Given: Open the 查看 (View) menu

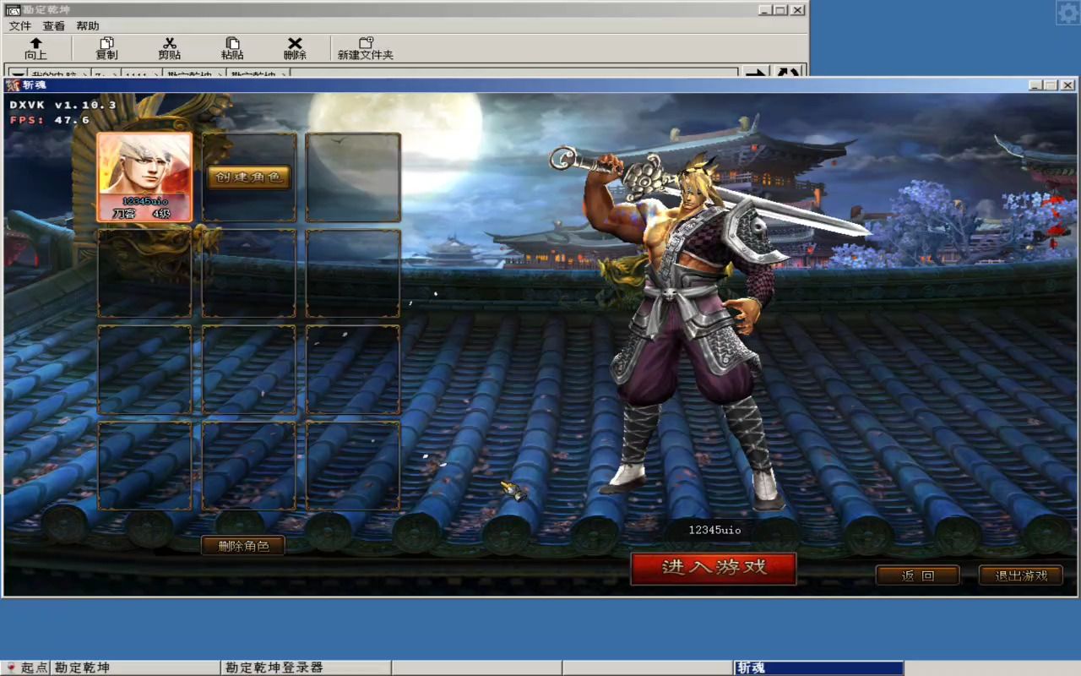Looking at the screenshot, I should [54, 26].
